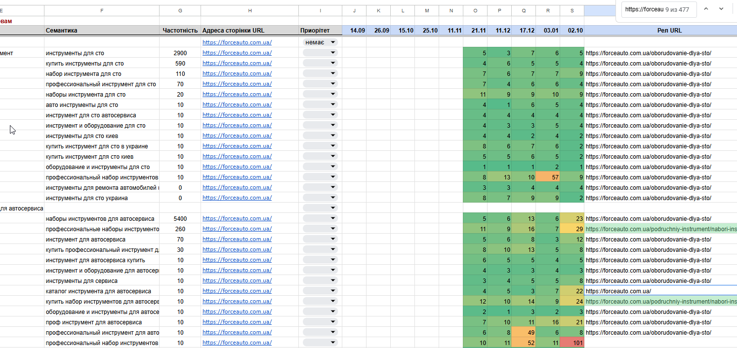Go to next search match arrow

click(721, 9)
